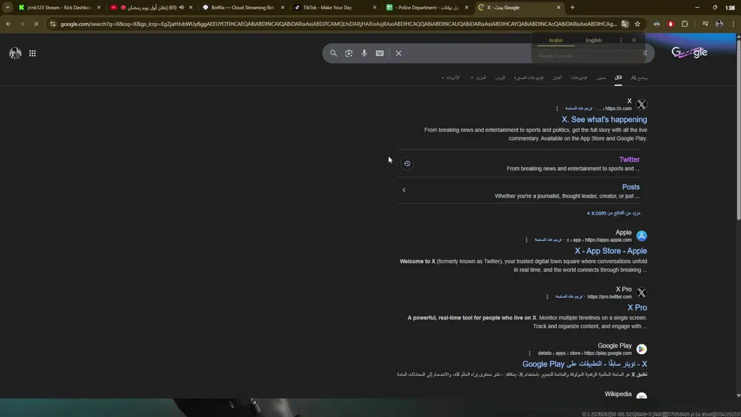Bookmark this page with star icon
The width and height of the screenshot is (741, 417).
[637, 24]
